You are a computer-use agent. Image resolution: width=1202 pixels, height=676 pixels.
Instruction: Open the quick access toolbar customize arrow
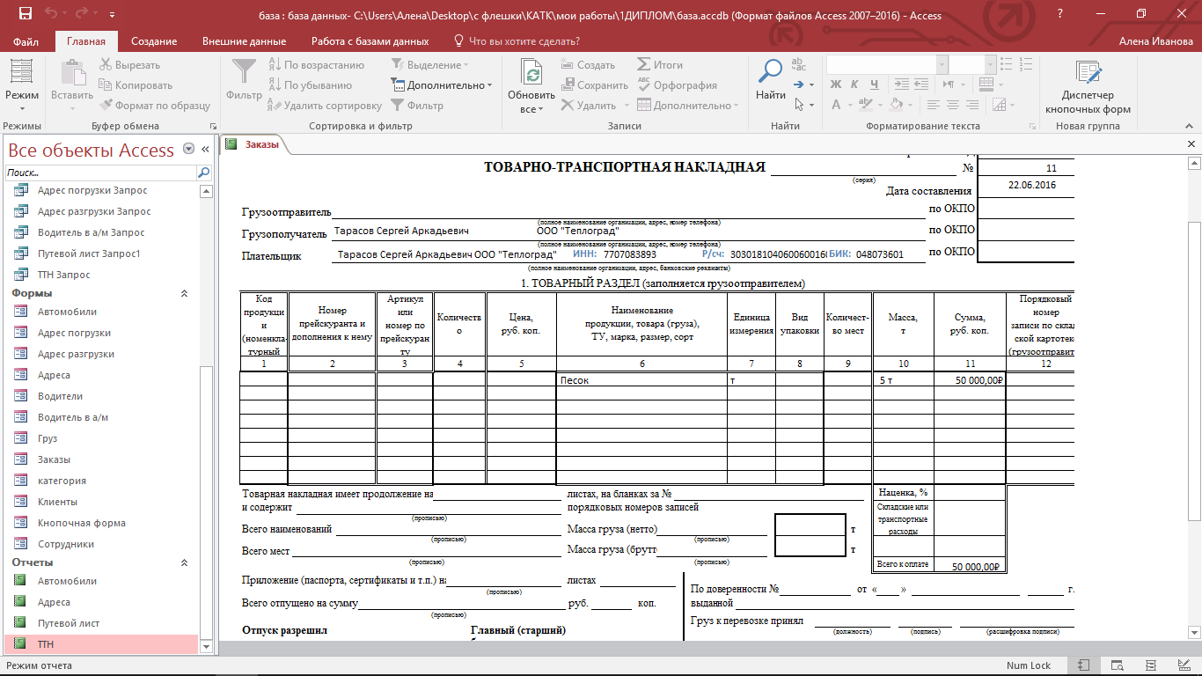pyautogui.click(x=113, y=15)
